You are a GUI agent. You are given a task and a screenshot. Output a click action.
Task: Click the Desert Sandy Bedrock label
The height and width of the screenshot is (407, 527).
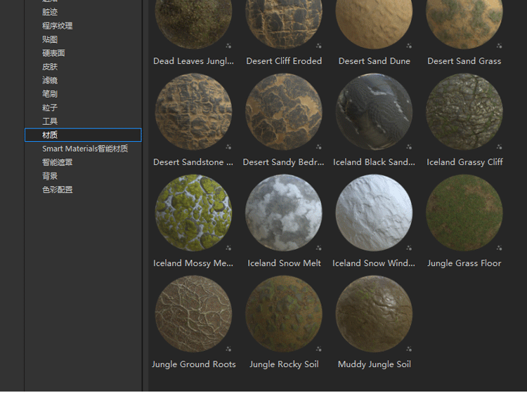coord(284,162)
